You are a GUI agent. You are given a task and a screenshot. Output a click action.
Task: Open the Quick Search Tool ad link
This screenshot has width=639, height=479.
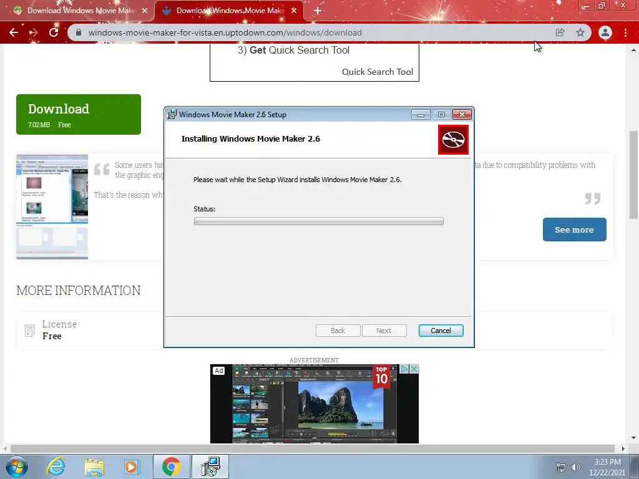pos(378,72)
